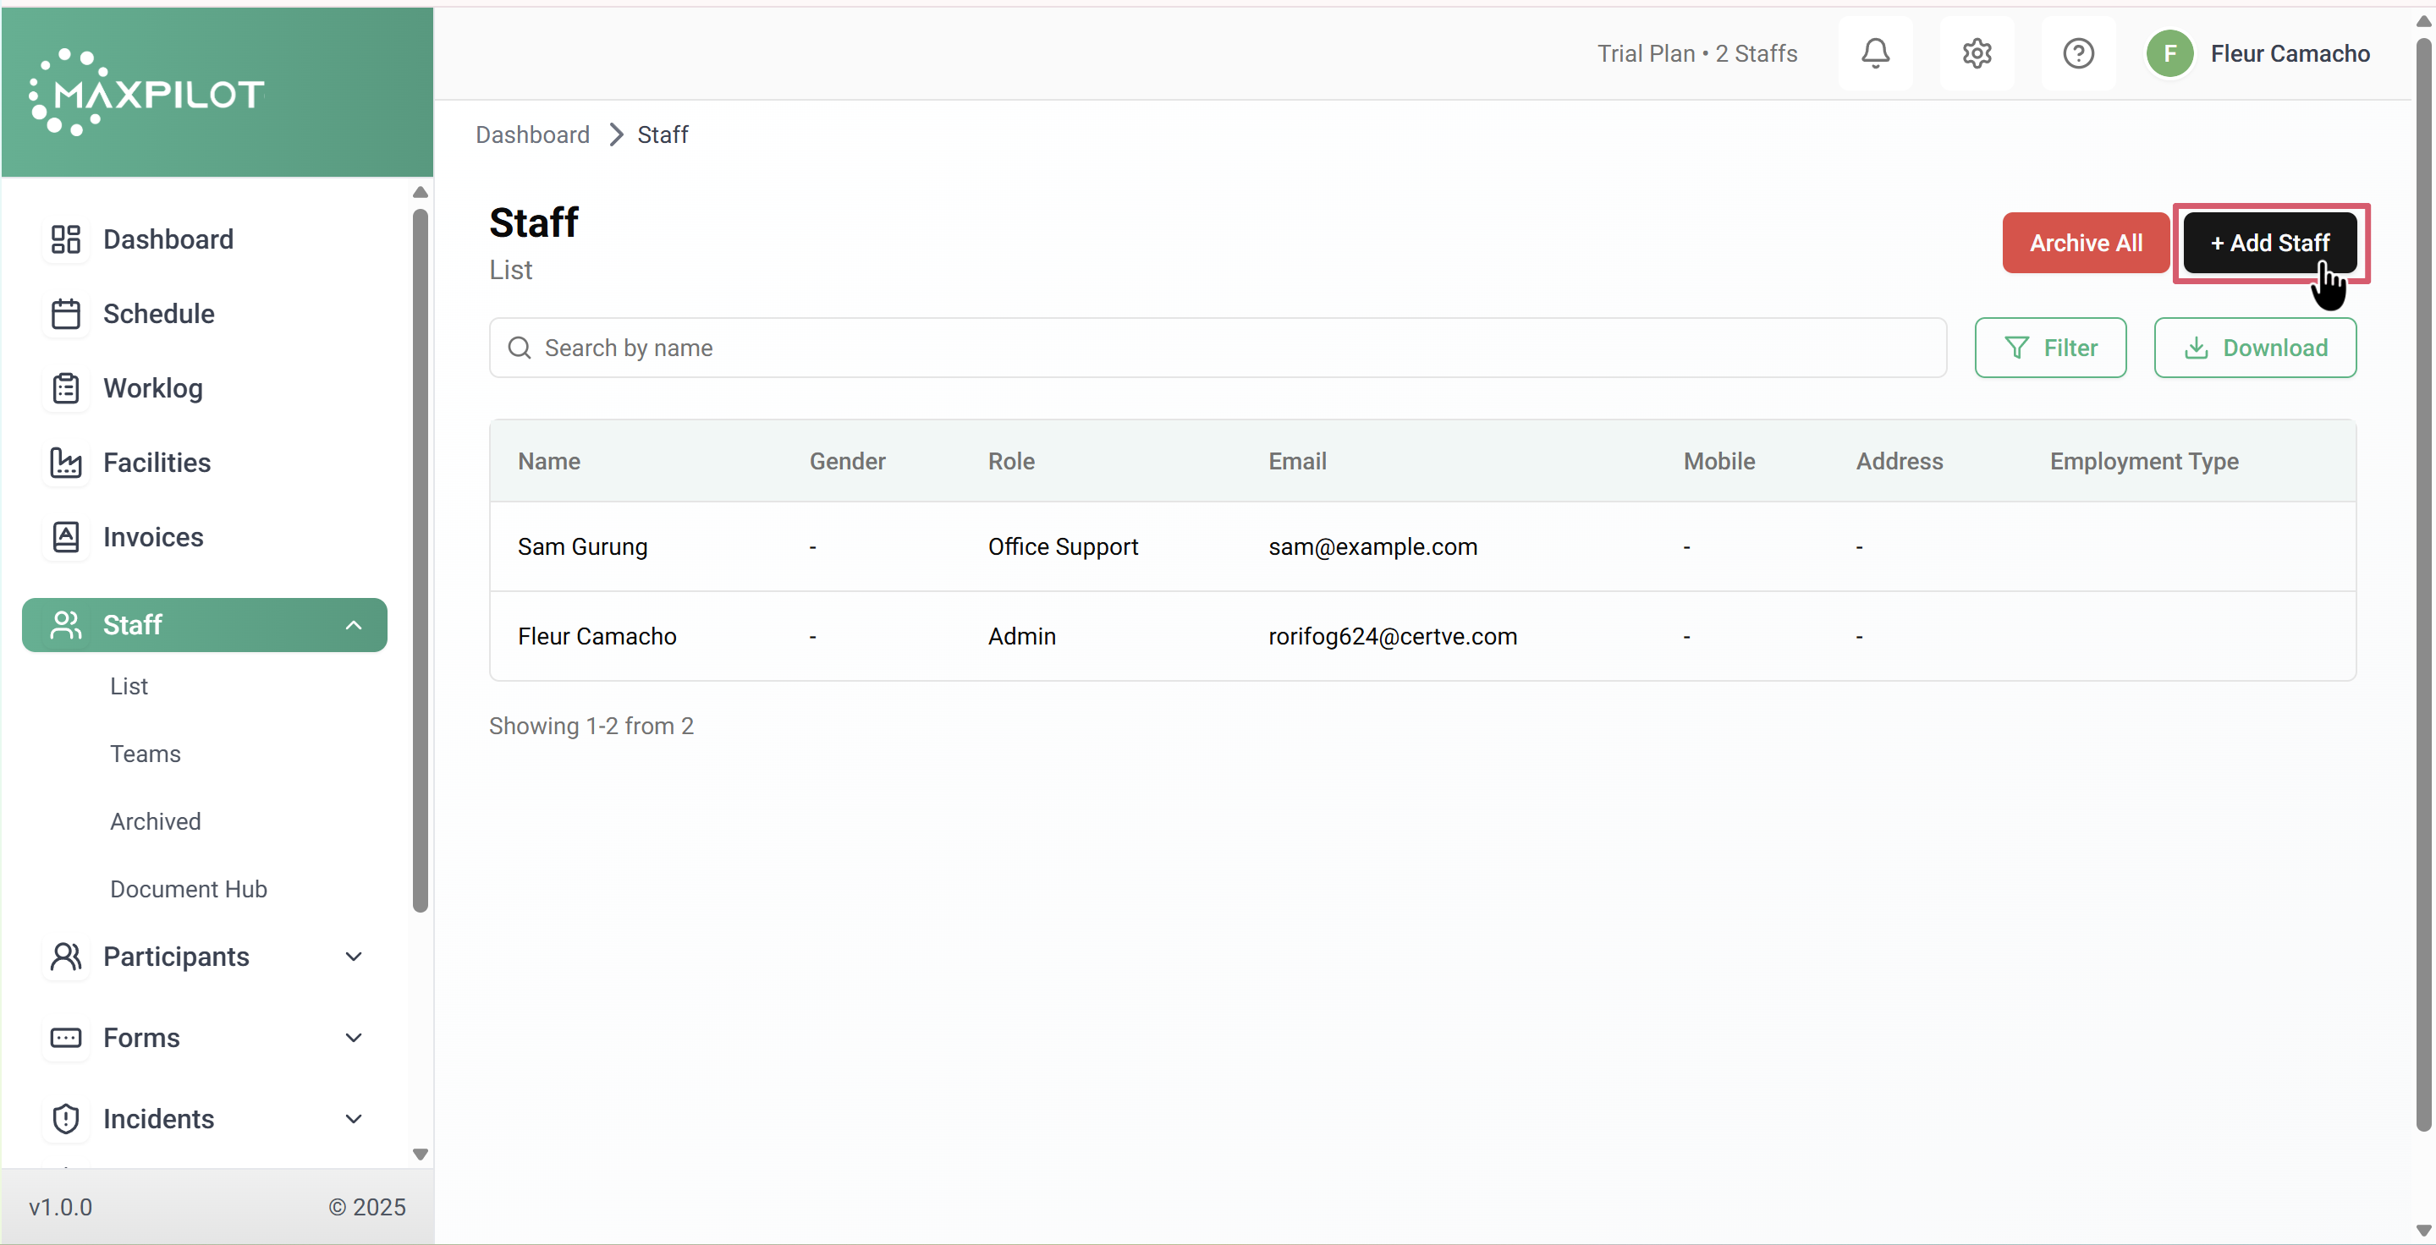This screenshot has width=2436, height=1245.
Task: Expand the Participants menu chevron
Action: pyautogui.click(x=354, y=957)
